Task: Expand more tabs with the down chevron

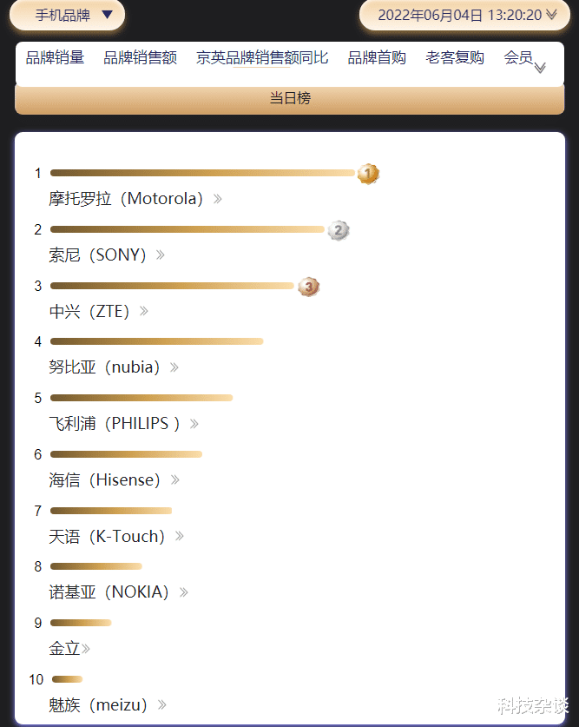Action: 540,68
